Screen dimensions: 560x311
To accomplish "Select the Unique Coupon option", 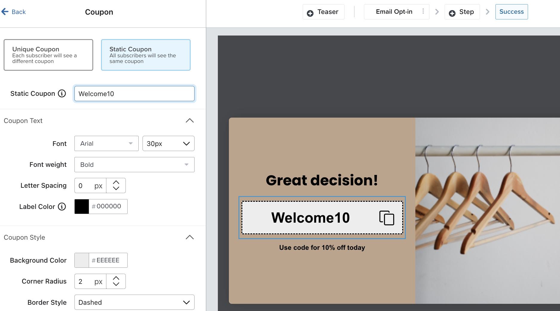I will [48, 55].
